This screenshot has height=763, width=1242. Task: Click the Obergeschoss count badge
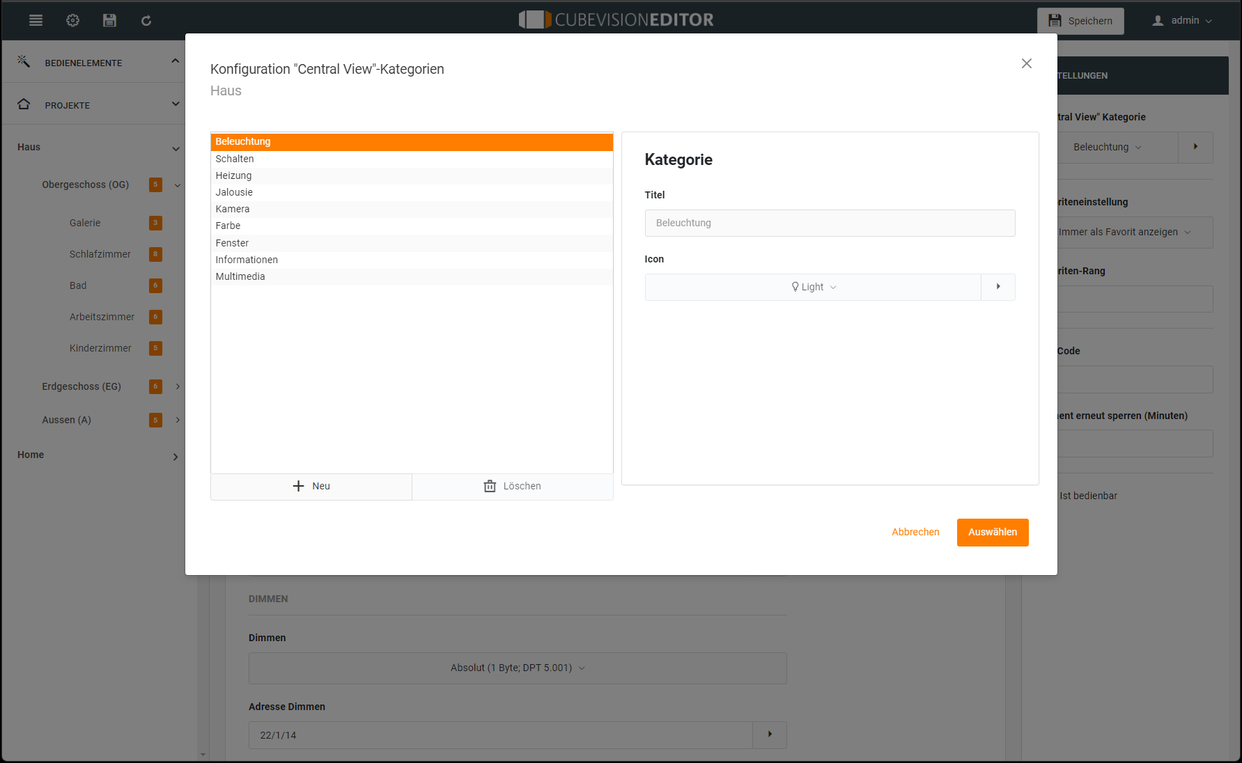coord(155,184)
